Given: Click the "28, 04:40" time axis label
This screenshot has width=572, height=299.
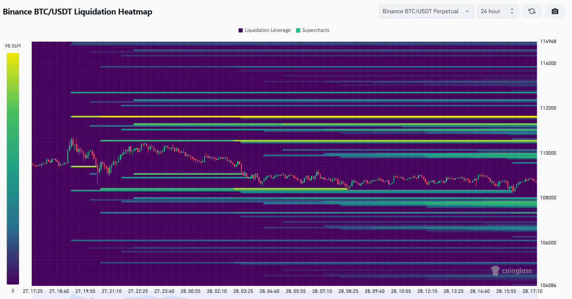Looking at the screenshot, I should pyautogui.click(x=269, y=291).
